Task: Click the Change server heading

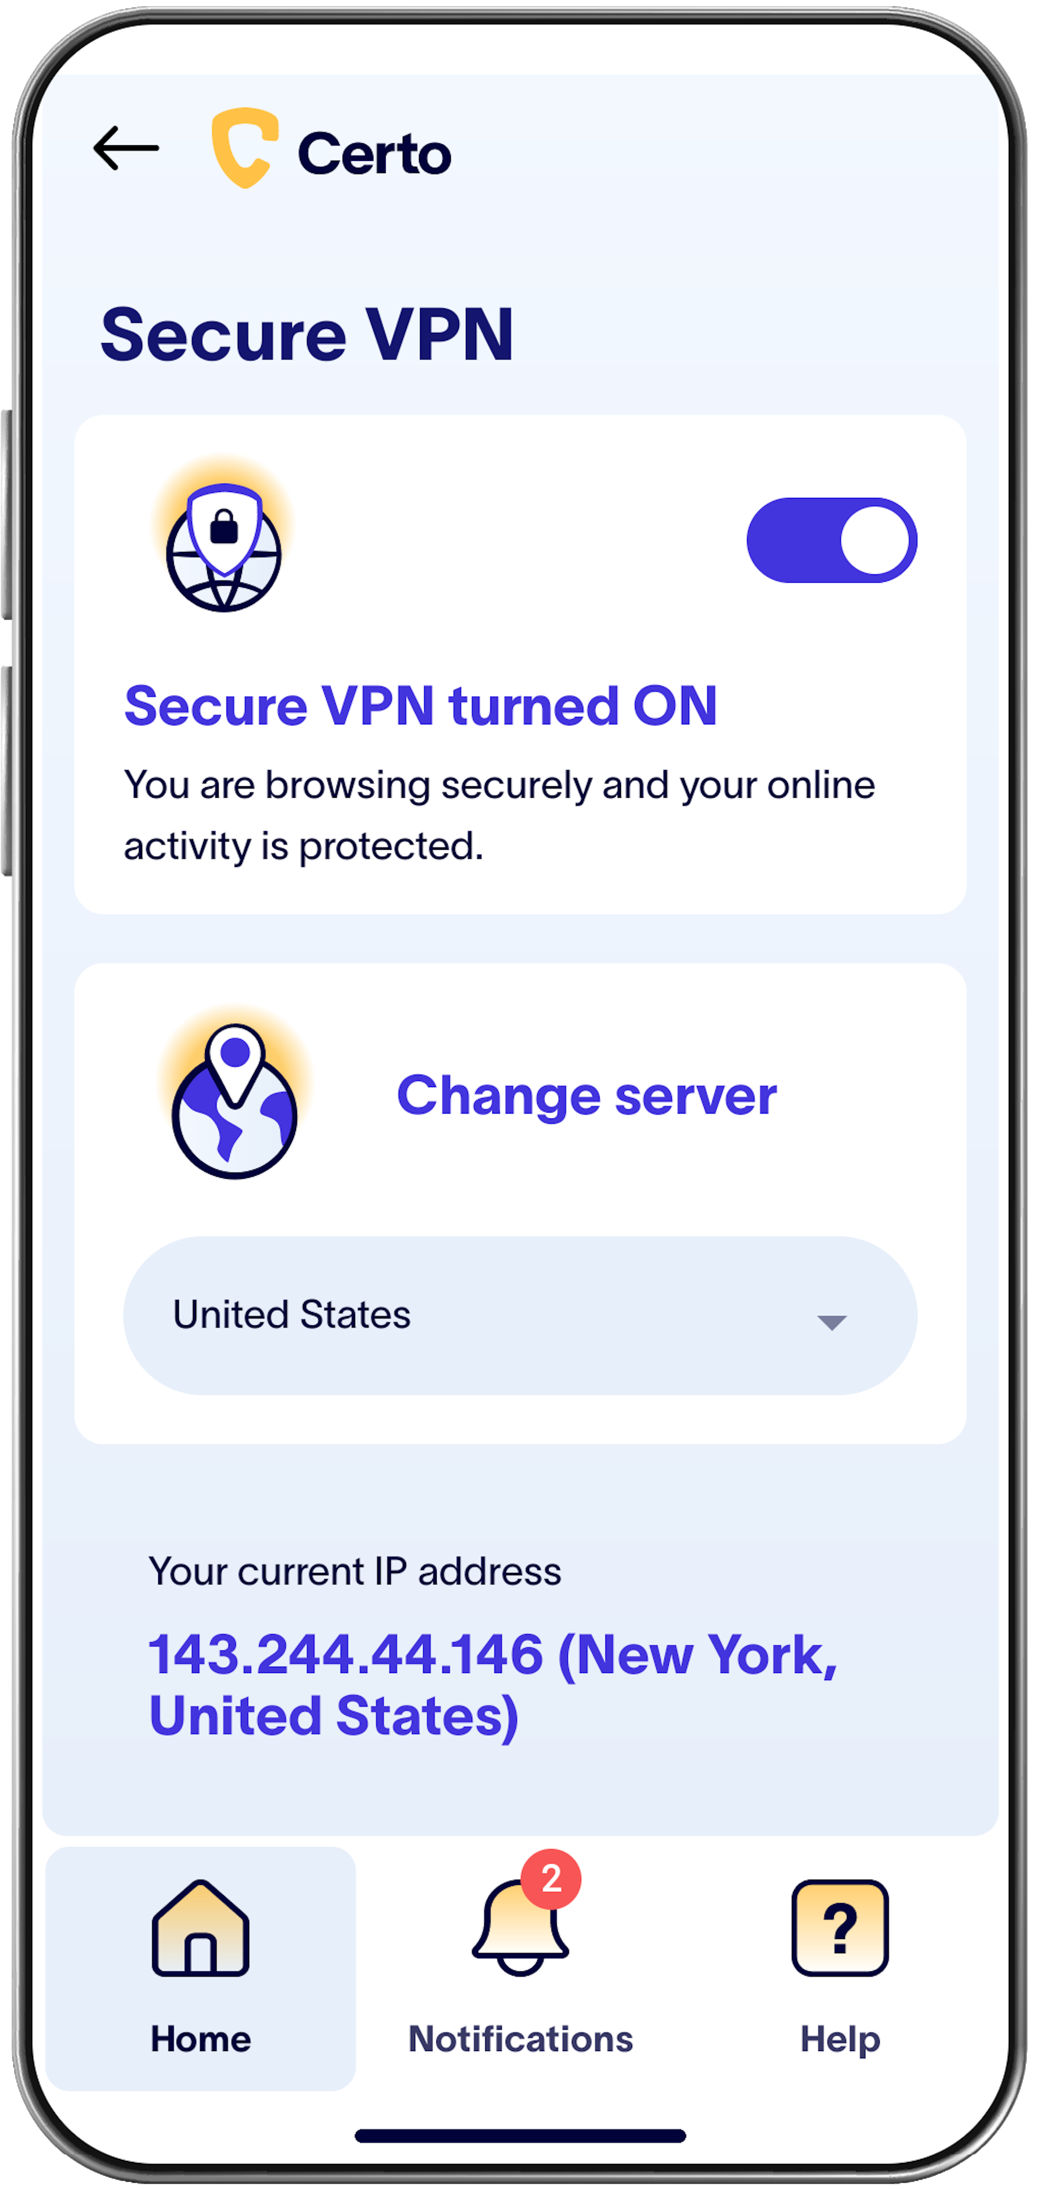Action: tap(587, 1096)
